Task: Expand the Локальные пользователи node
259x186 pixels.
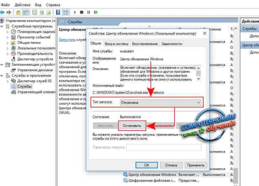Action: coord(7,48)
